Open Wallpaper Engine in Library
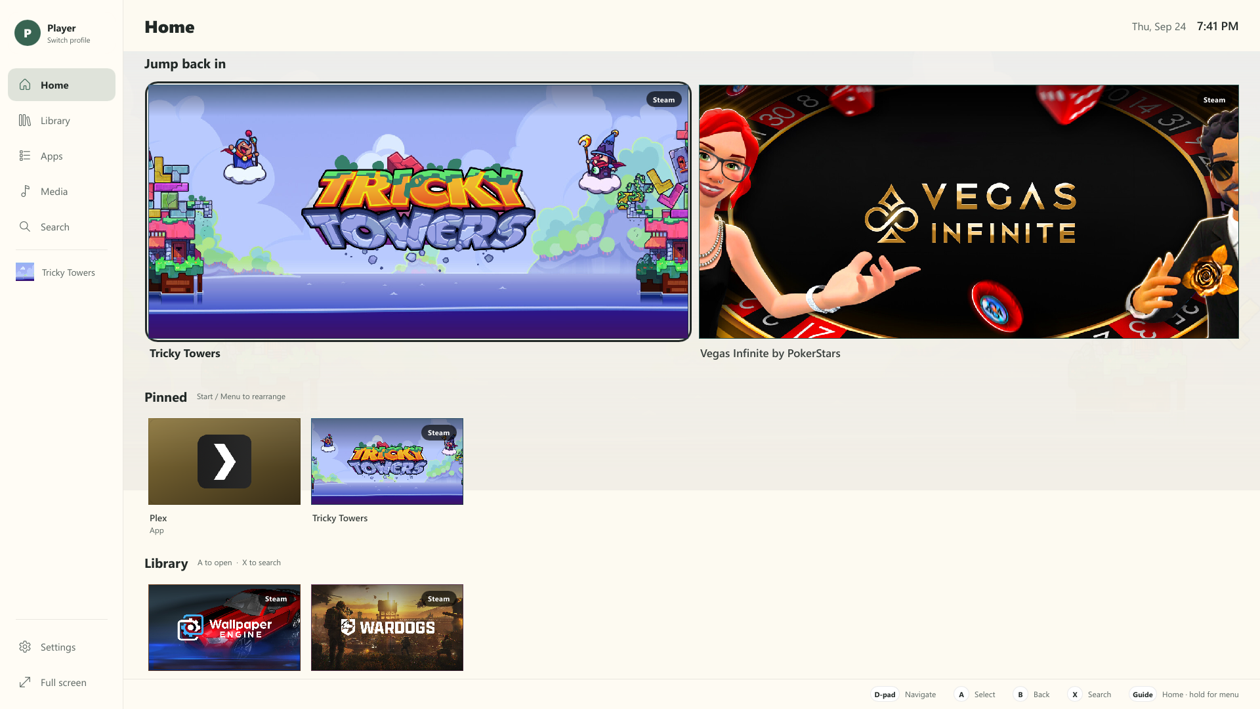Image resolution: width=1260 pixels, height=709 pixels. pos(224,628)
